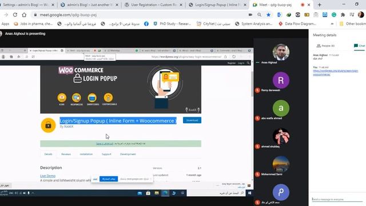Click the XootiX author link

tap(69, 126)
